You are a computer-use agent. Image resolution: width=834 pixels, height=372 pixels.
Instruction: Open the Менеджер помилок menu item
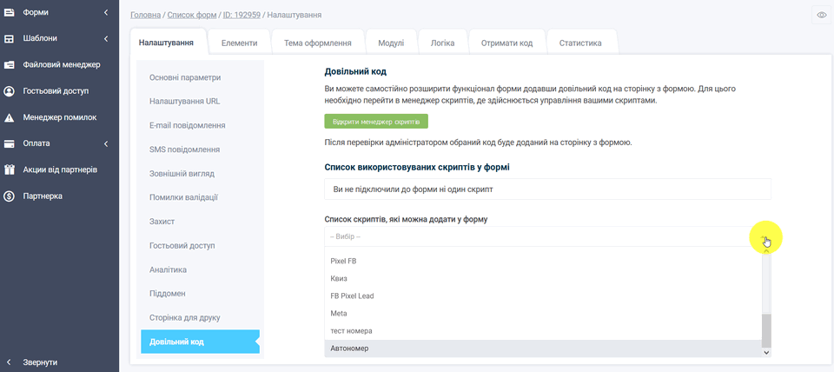[x=60, y=117]
